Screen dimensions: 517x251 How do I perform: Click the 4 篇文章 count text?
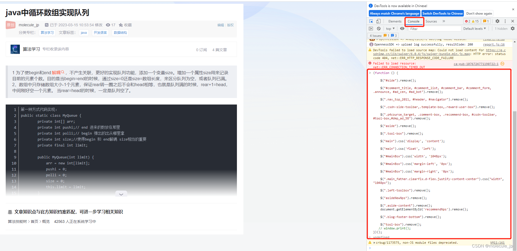pyautogui.click(x=220, y=50)
